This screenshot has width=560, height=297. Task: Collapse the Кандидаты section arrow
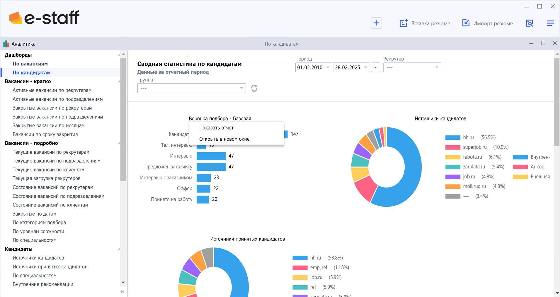pyautogui.click(x=119, y=249)
